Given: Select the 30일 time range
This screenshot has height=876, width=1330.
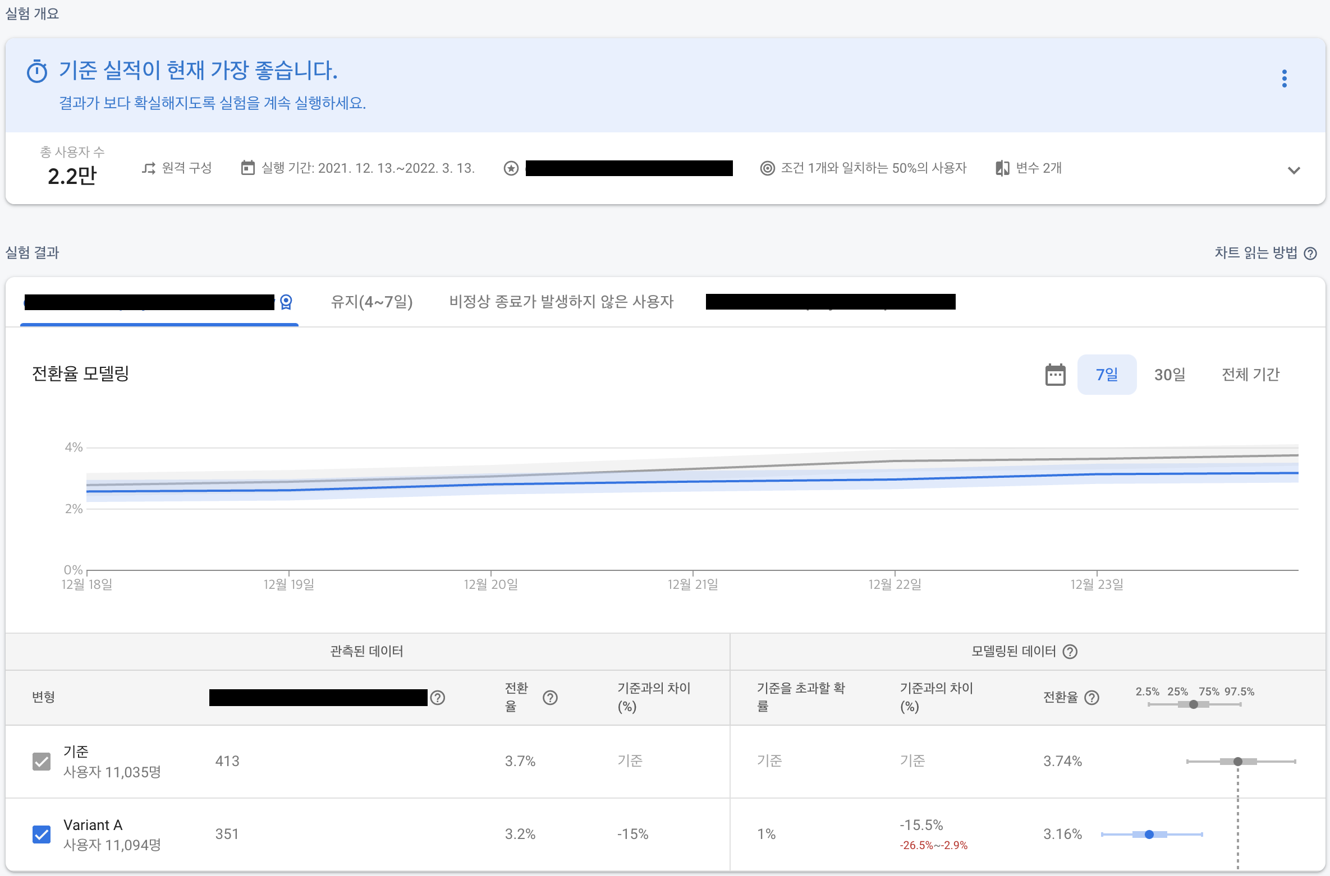Looking at the screenshot, I should 1170,375.
